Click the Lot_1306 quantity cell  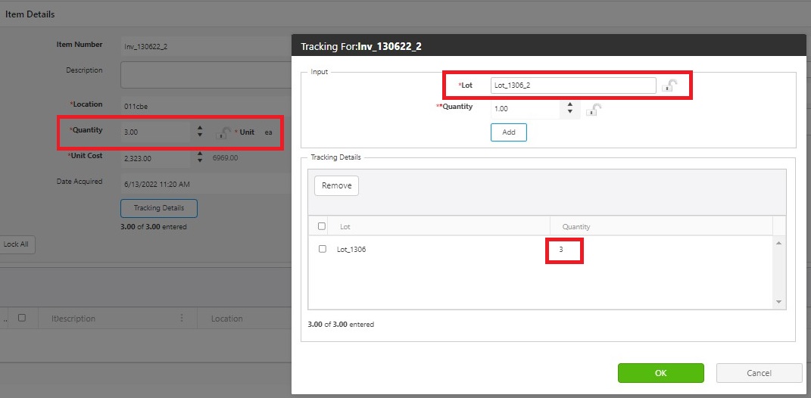click(564, 250)
